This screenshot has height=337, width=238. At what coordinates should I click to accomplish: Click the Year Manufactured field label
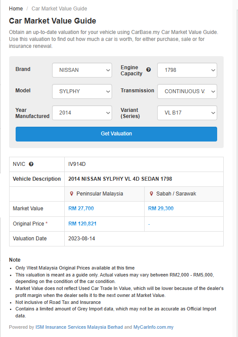coord(33,113)
